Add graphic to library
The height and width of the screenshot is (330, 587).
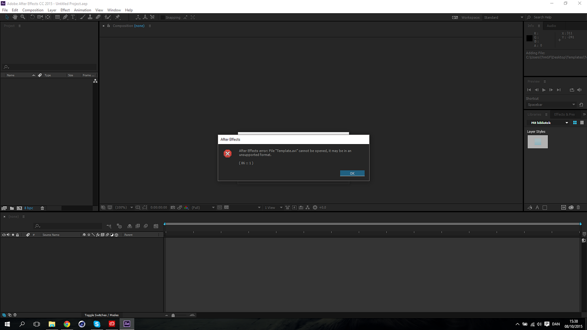point(530,208)
